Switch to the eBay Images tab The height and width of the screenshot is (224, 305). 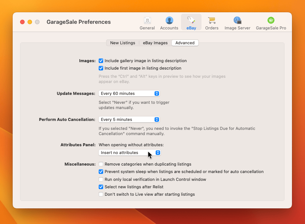[x=155, y=43]
